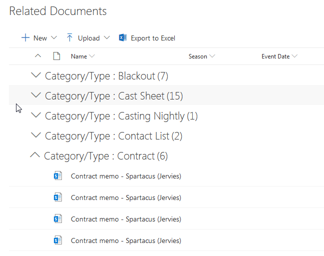
Task: Collapse all groups with header chevron
Action: point(38,56)
